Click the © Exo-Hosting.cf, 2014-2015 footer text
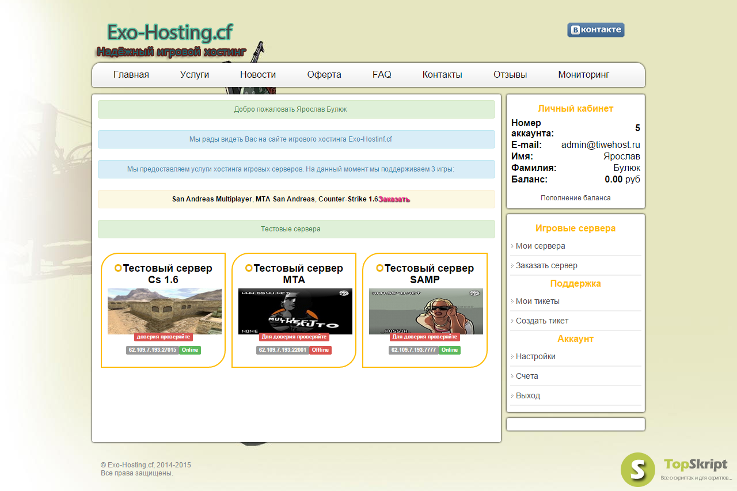The height and width of the screenshot is (491, 737). tap(146, 465)
